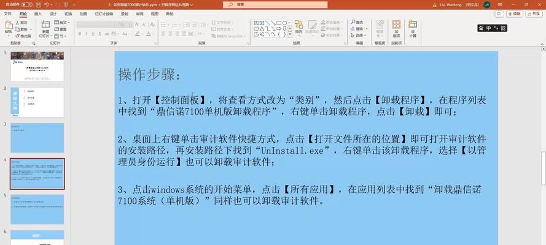Toggle Underline (U) formatting

pyautogui.click(x=93, y=34)
